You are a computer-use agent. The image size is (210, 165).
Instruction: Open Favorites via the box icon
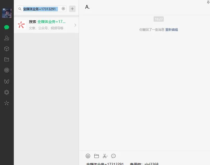(7, 49)
